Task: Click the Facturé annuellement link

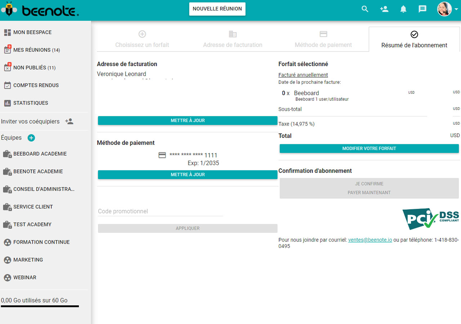Action: click(303, 75)
